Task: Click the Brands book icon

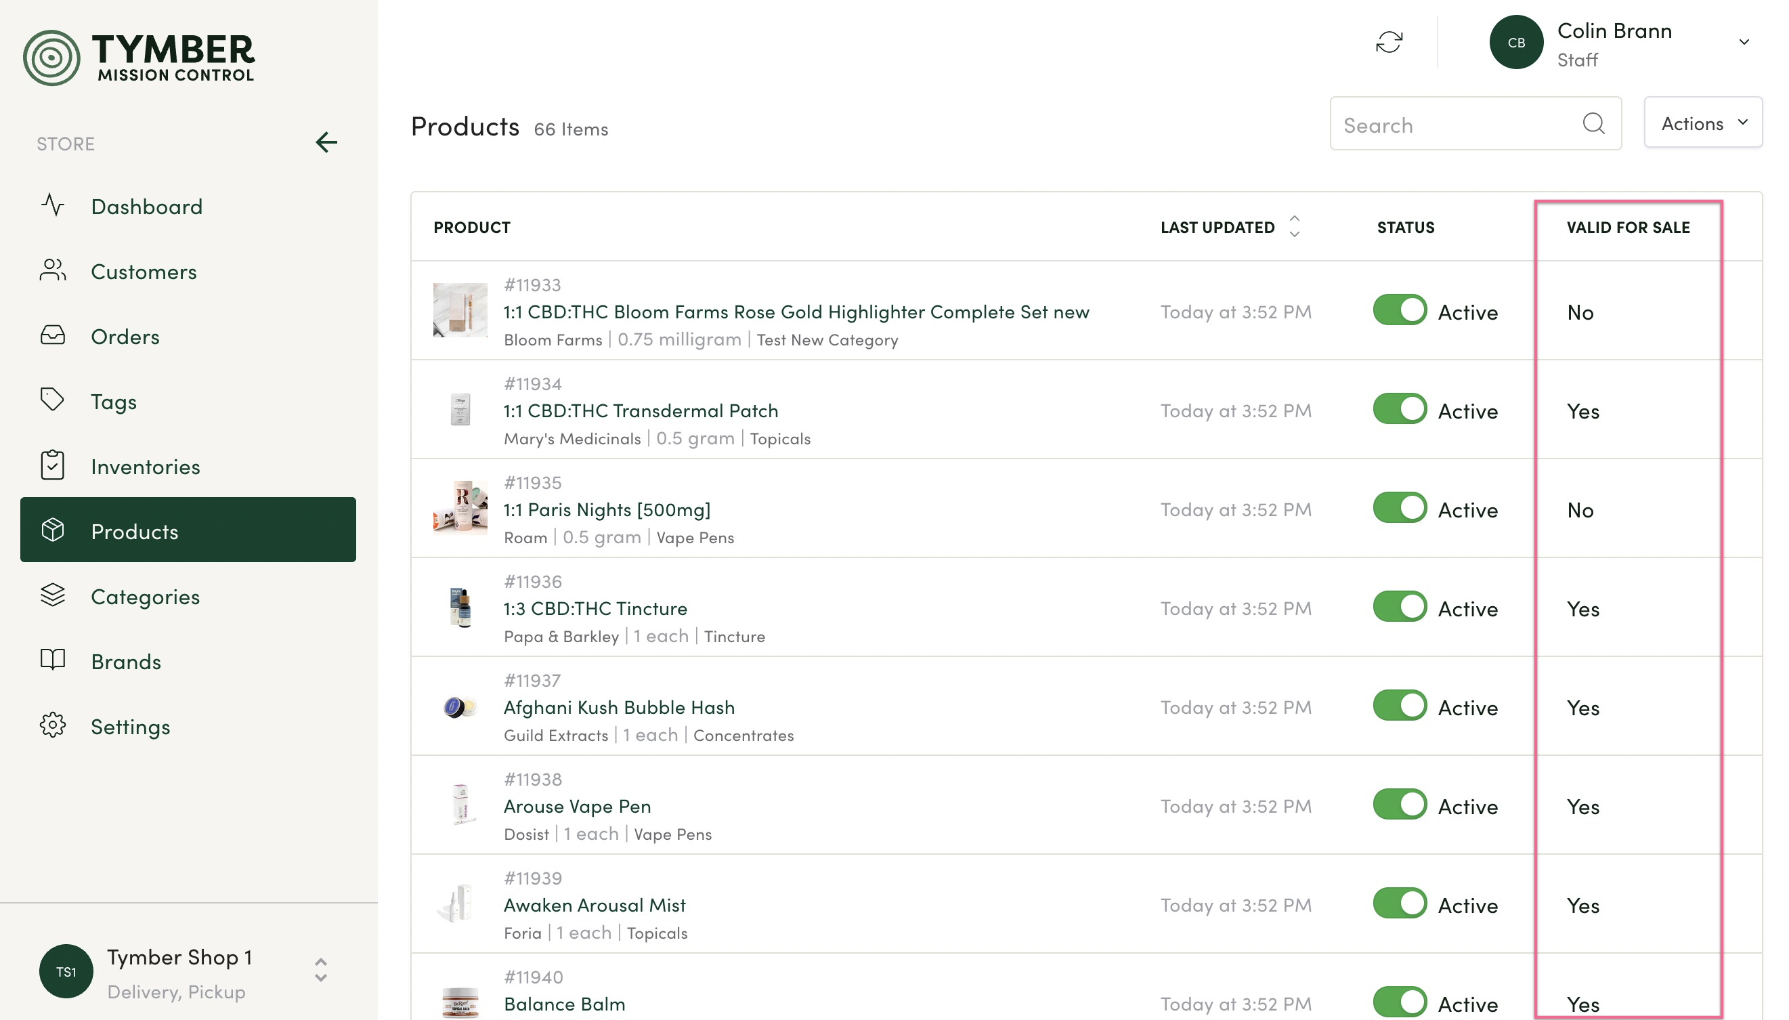Action: 53,660
